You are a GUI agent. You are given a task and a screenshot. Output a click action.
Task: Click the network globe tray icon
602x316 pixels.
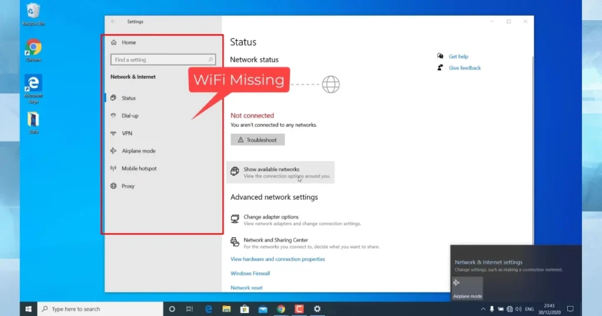pos(510,309)
